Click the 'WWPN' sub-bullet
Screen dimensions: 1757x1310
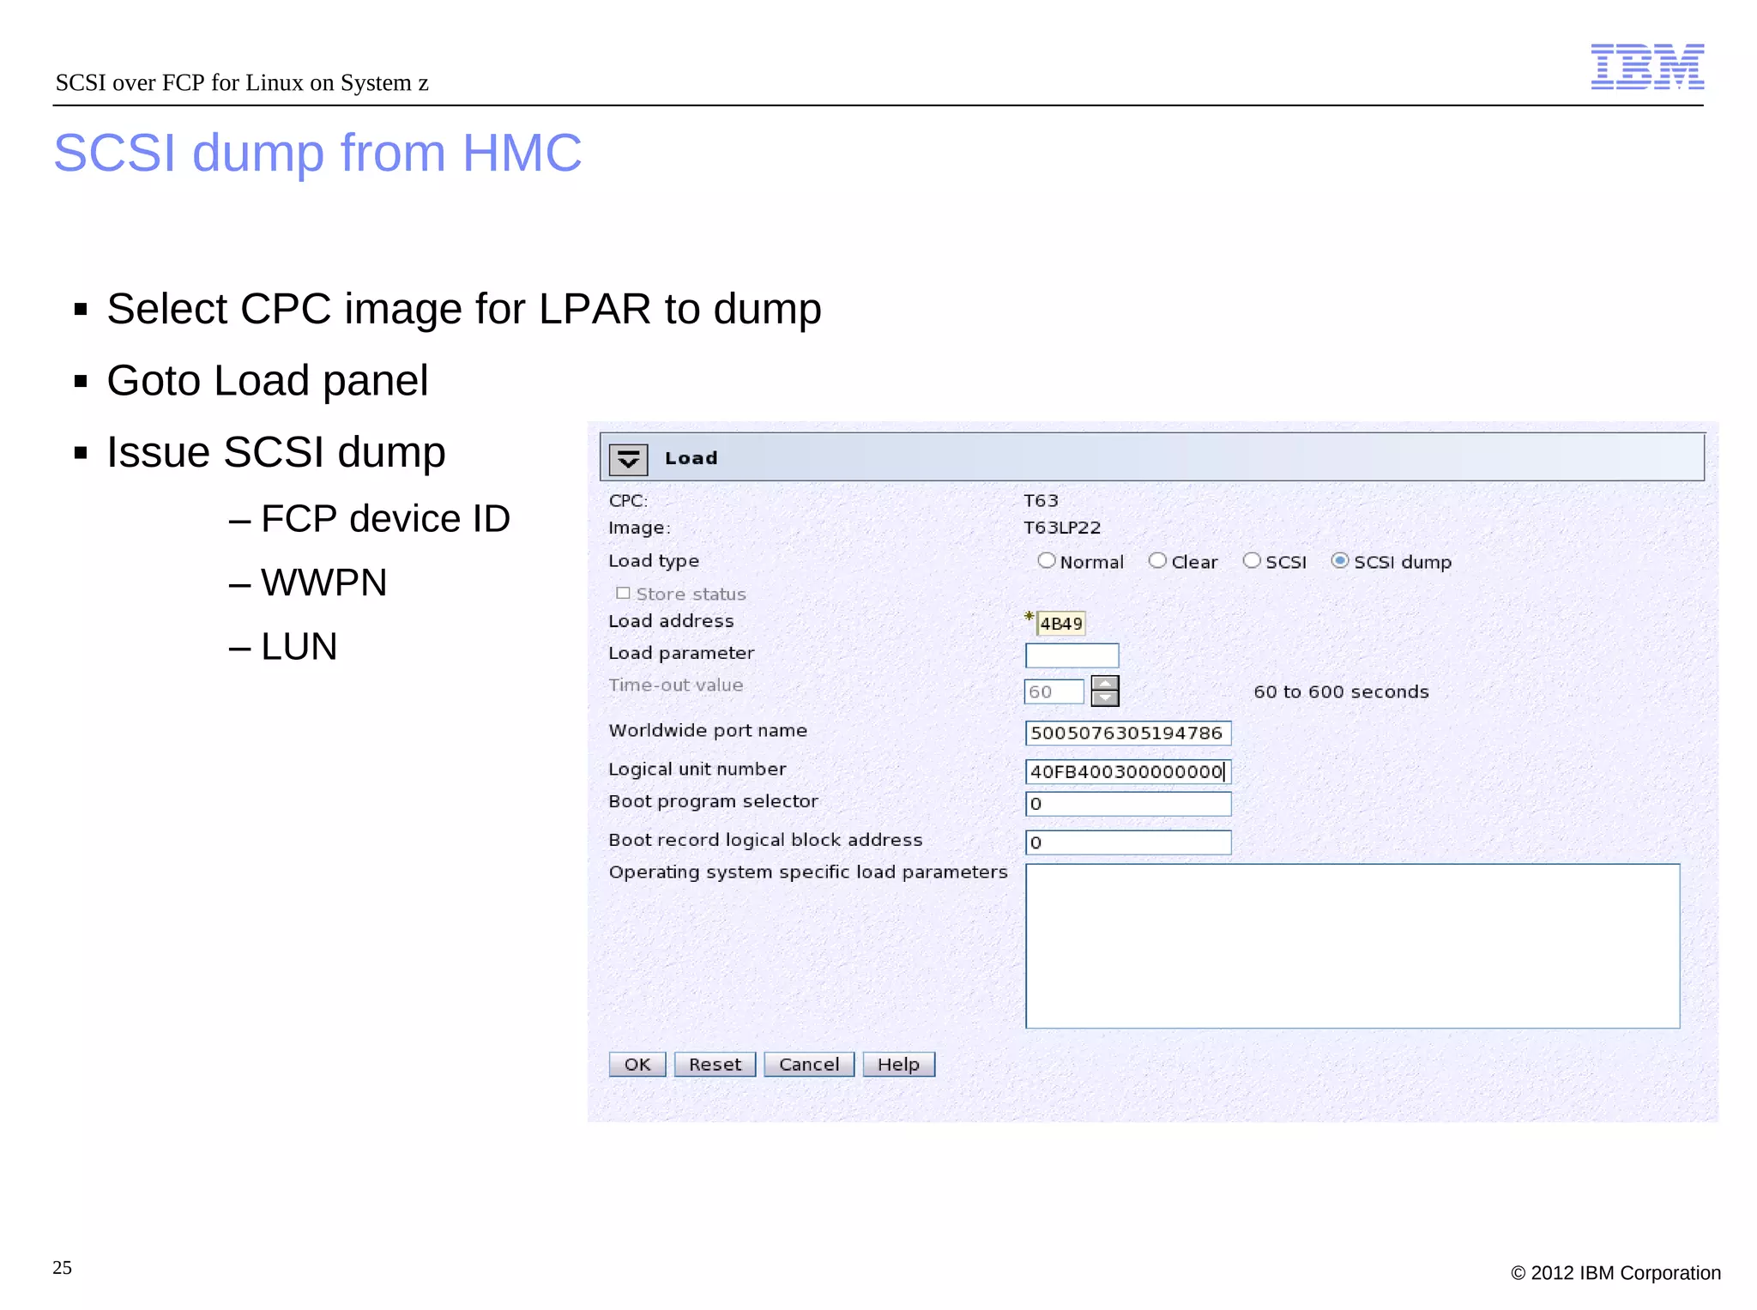coord(323,583)
